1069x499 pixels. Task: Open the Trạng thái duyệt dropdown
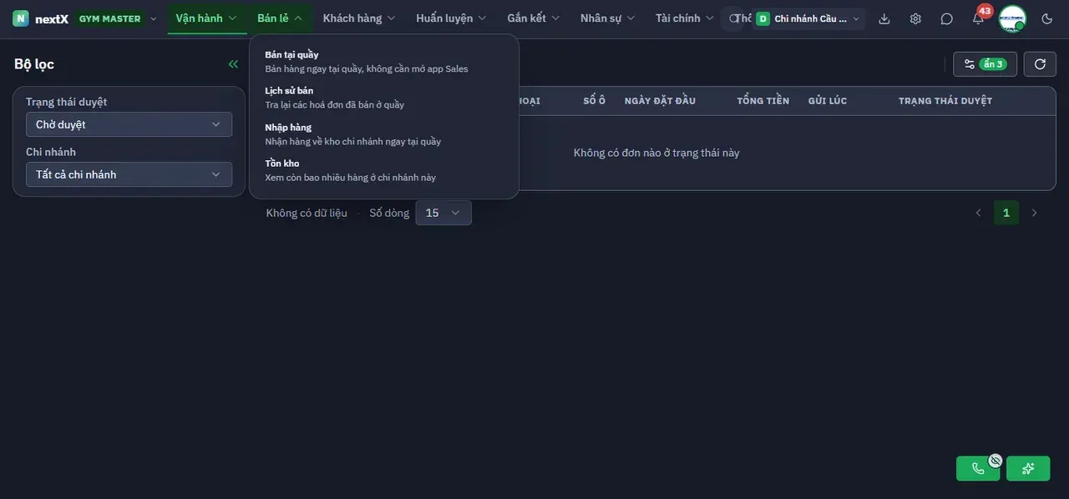click(x=129, y=124)
